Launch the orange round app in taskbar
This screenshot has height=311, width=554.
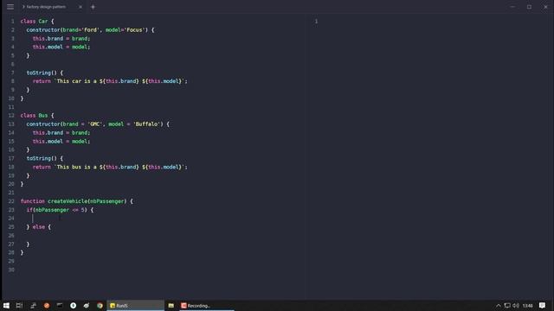(47, 305)
